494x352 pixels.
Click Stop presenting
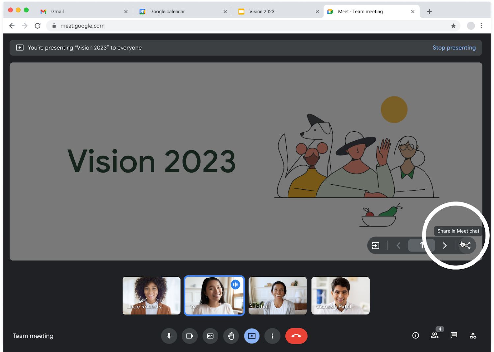click(x=454, y=48)
